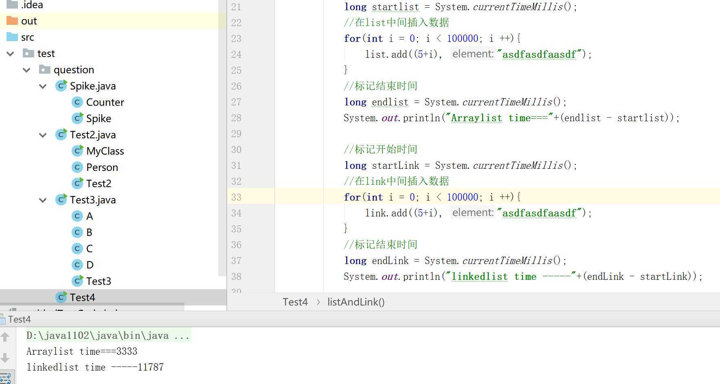Click the .idea folder icon
Image resolution: width=720 pixels, height=384 pixels.
(12, 4)
